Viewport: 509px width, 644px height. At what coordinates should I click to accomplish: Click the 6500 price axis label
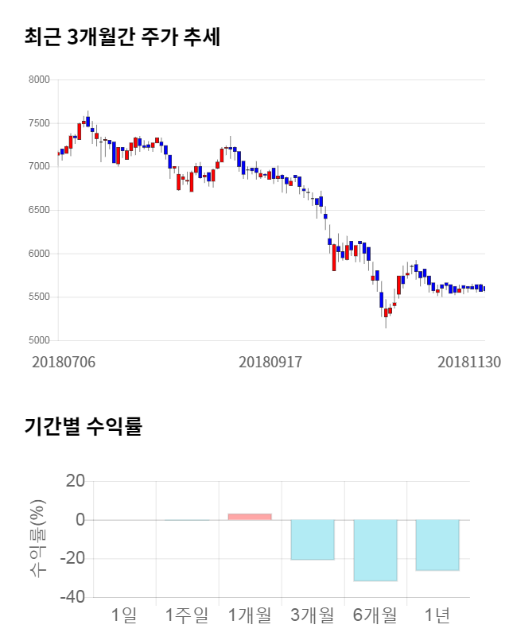pos(38,211)
